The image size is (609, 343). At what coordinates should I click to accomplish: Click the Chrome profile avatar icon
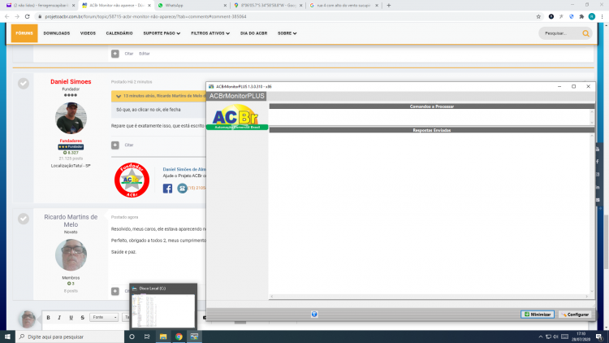pos(592,16)
